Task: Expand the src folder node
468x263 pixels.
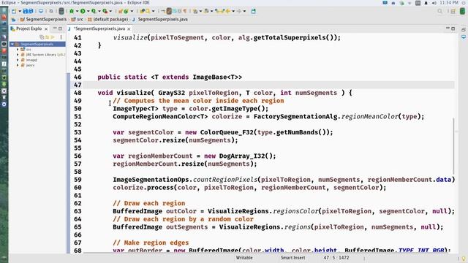Action: [x=18, y=50]
